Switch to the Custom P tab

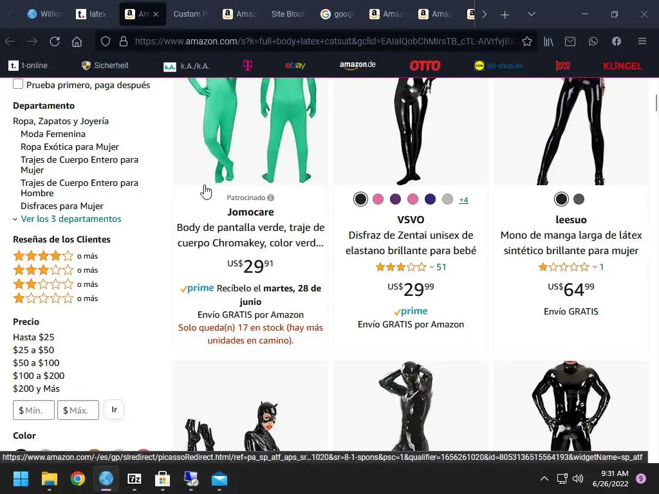[x=190, y=14]
